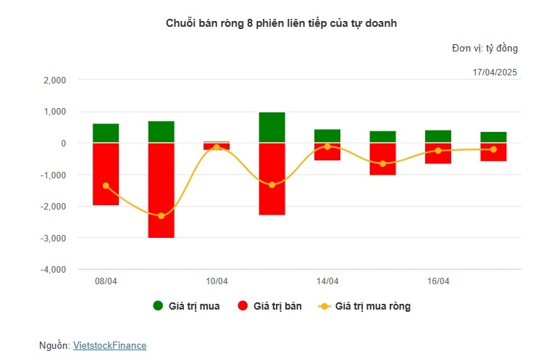
Task: Select the tallest green buy bar after 10/04
Action: pyautogui.click(x=272, y=128)
